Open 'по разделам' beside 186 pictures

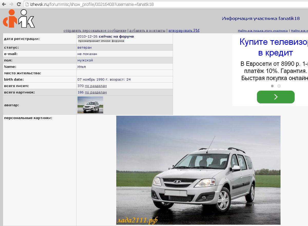click(96, 92)
